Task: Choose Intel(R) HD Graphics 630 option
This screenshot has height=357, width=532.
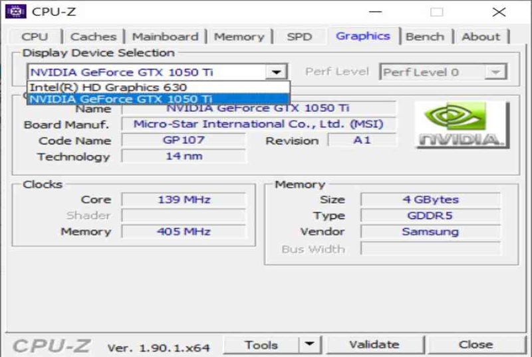Action: (158, 87)
